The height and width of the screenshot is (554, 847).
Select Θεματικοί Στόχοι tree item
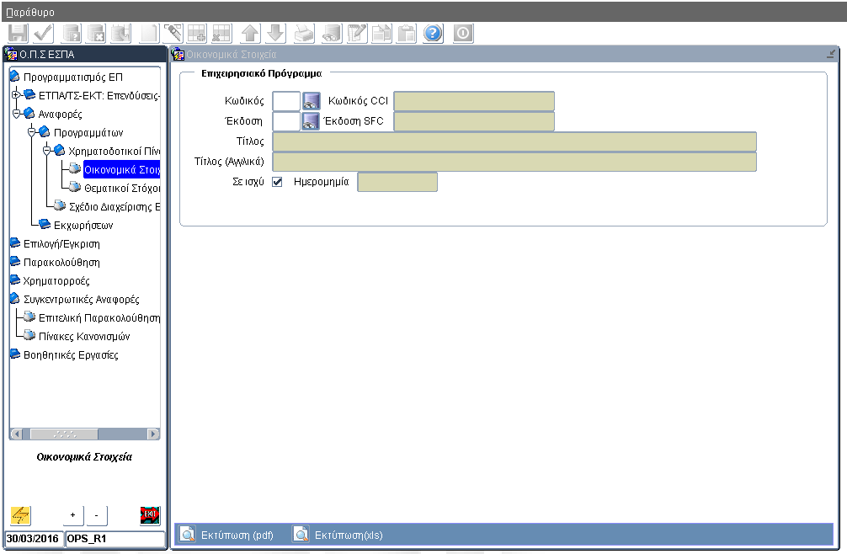122,189
